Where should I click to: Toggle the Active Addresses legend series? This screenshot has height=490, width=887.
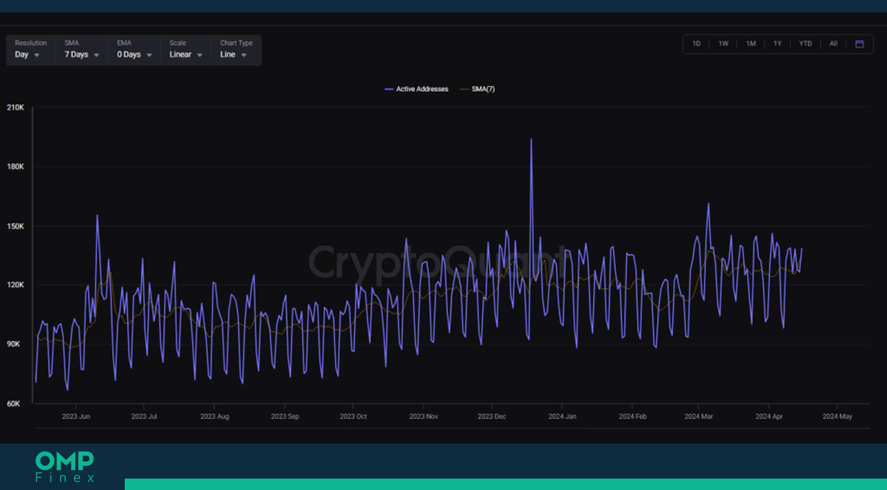point(417,89)
